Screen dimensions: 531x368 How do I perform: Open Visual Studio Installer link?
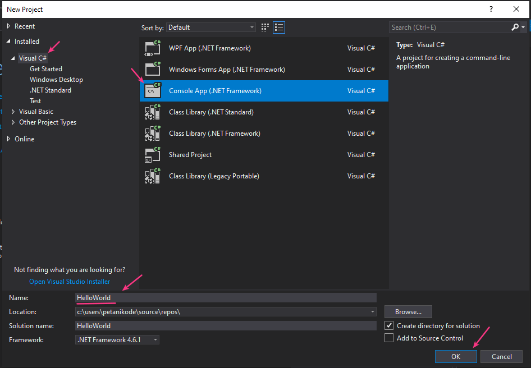[70, 282]
